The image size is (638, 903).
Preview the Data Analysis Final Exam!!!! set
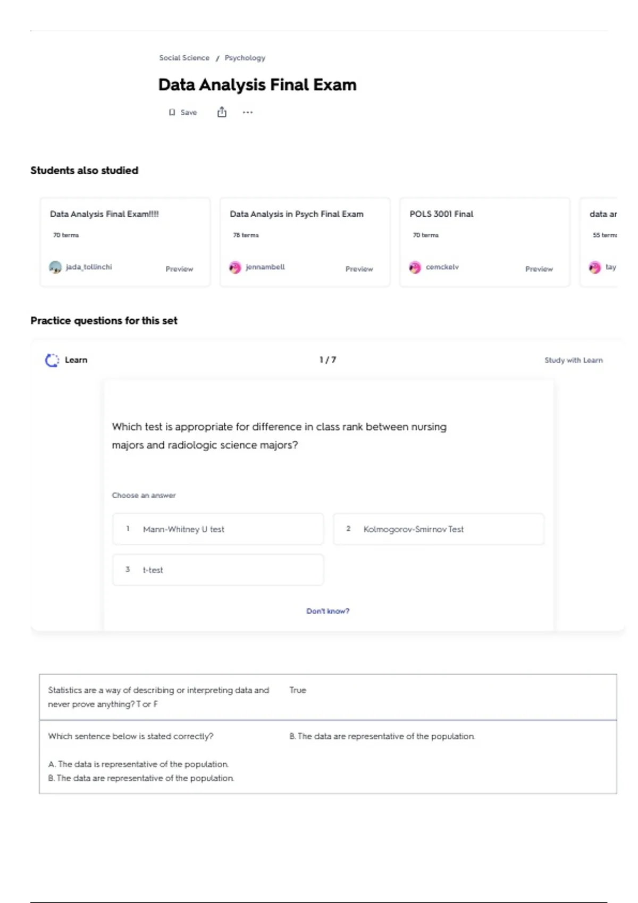pos(179,269)
